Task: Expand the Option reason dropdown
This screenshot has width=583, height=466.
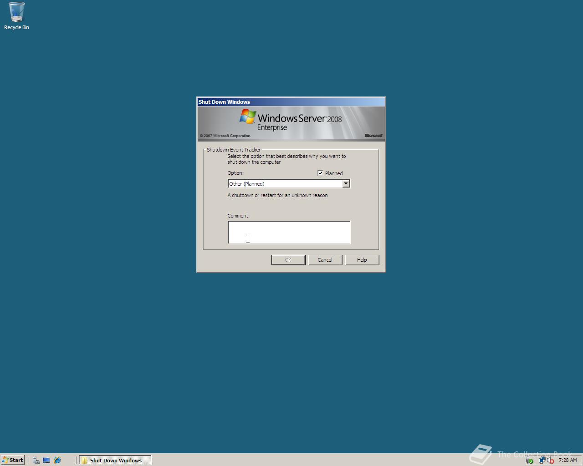Action: point(346,183)
